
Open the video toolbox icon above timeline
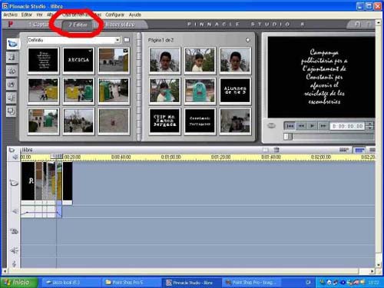(x=12, y=150)
